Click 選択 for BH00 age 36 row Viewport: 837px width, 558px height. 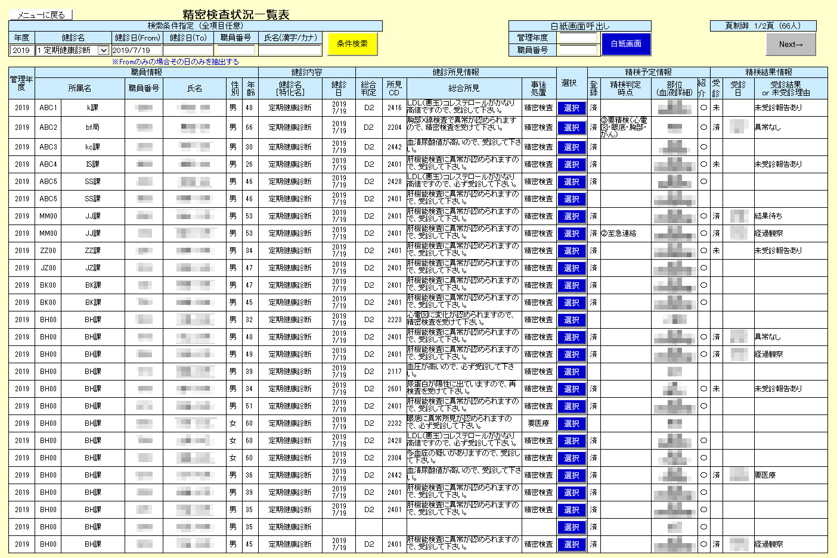[572, 475]
